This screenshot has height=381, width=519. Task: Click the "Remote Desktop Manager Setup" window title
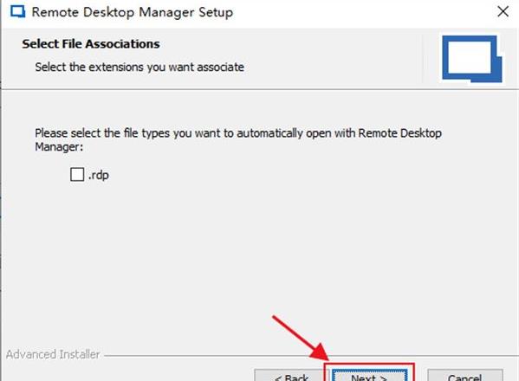133,12
